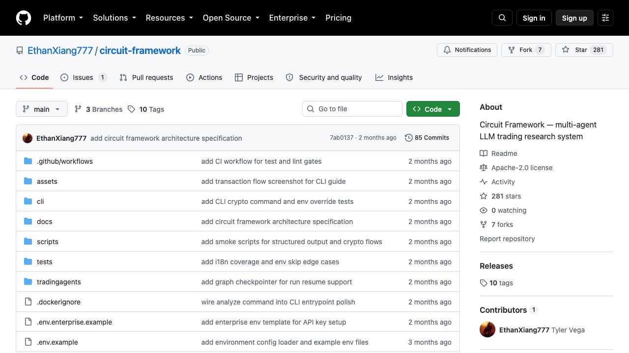The image size is (629, 353).
Task: Click the watching eye icon
Action: coord(484,210)
